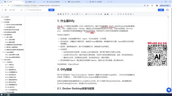Open the https://dify.ai/ link

(x=73, y=64)
